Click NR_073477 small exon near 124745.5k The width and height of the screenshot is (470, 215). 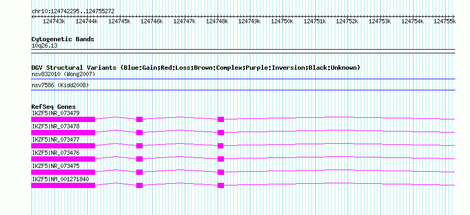(139, 146)
